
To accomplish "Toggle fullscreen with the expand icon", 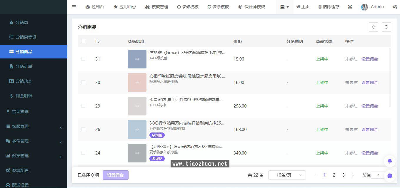I will [350, 7].
